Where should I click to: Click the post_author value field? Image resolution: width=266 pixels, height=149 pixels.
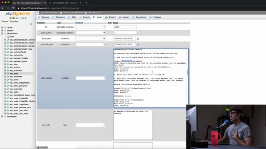pyautogui.click(x=125, y=33)
